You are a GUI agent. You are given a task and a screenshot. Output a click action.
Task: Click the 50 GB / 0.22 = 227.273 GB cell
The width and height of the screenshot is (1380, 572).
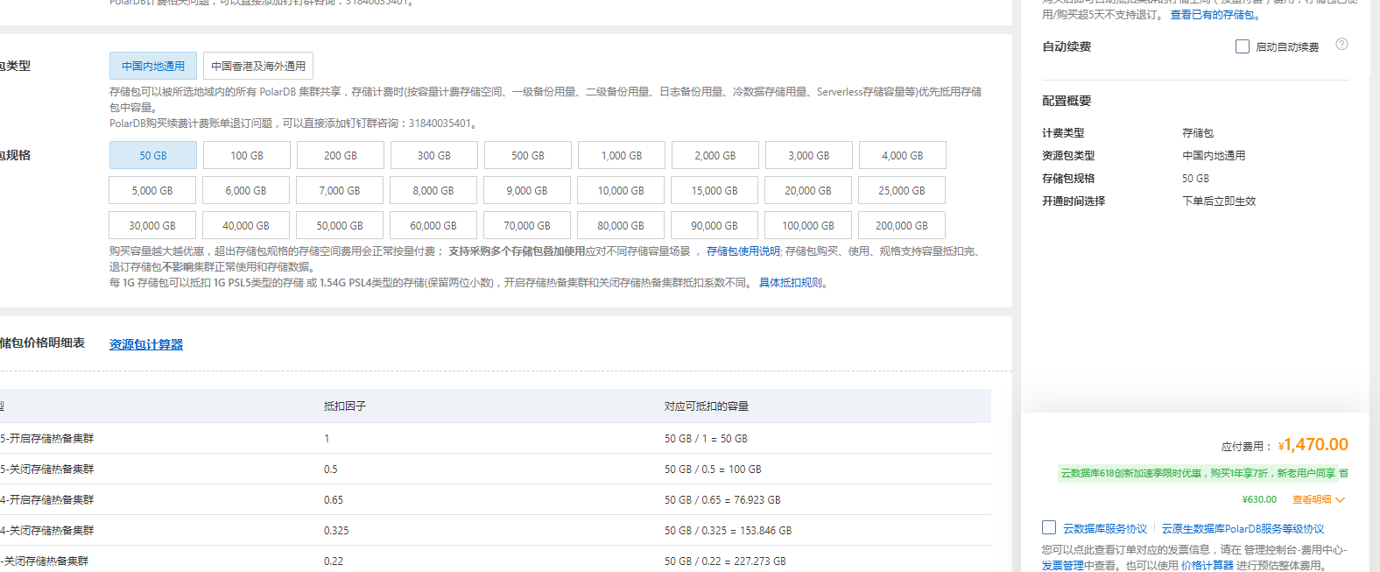point(725,561)
